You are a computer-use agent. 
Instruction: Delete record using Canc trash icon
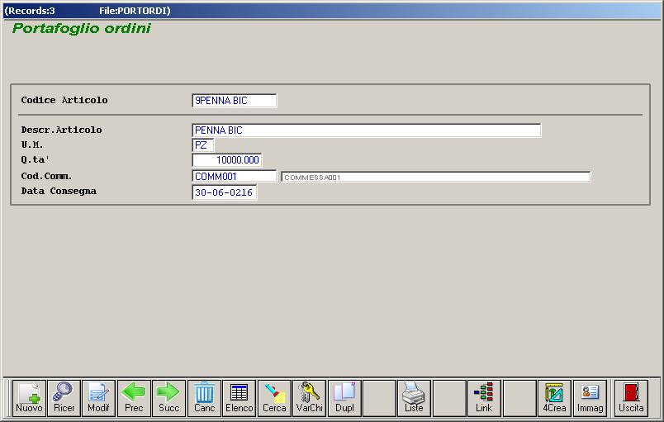point(204,398)
